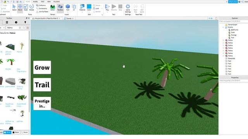The height and width of the screenshot is (139, 248).
Task: Activate the Select tool
Action: tap(14, 8)
